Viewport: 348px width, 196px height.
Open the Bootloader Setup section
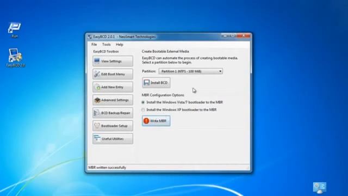(113, 126)
